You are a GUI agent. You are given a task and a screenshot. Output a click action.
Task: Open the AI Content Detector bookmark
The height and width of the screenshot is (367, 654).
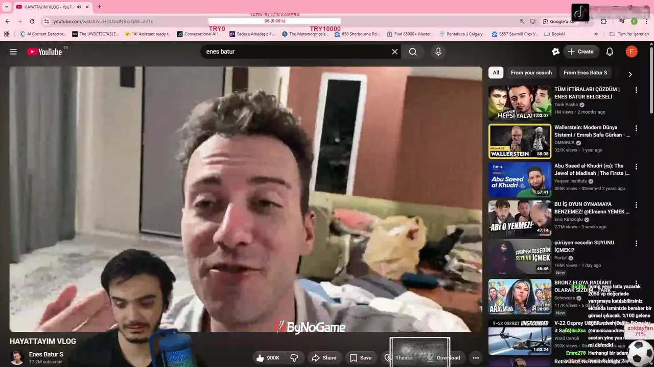click(43, 34)
